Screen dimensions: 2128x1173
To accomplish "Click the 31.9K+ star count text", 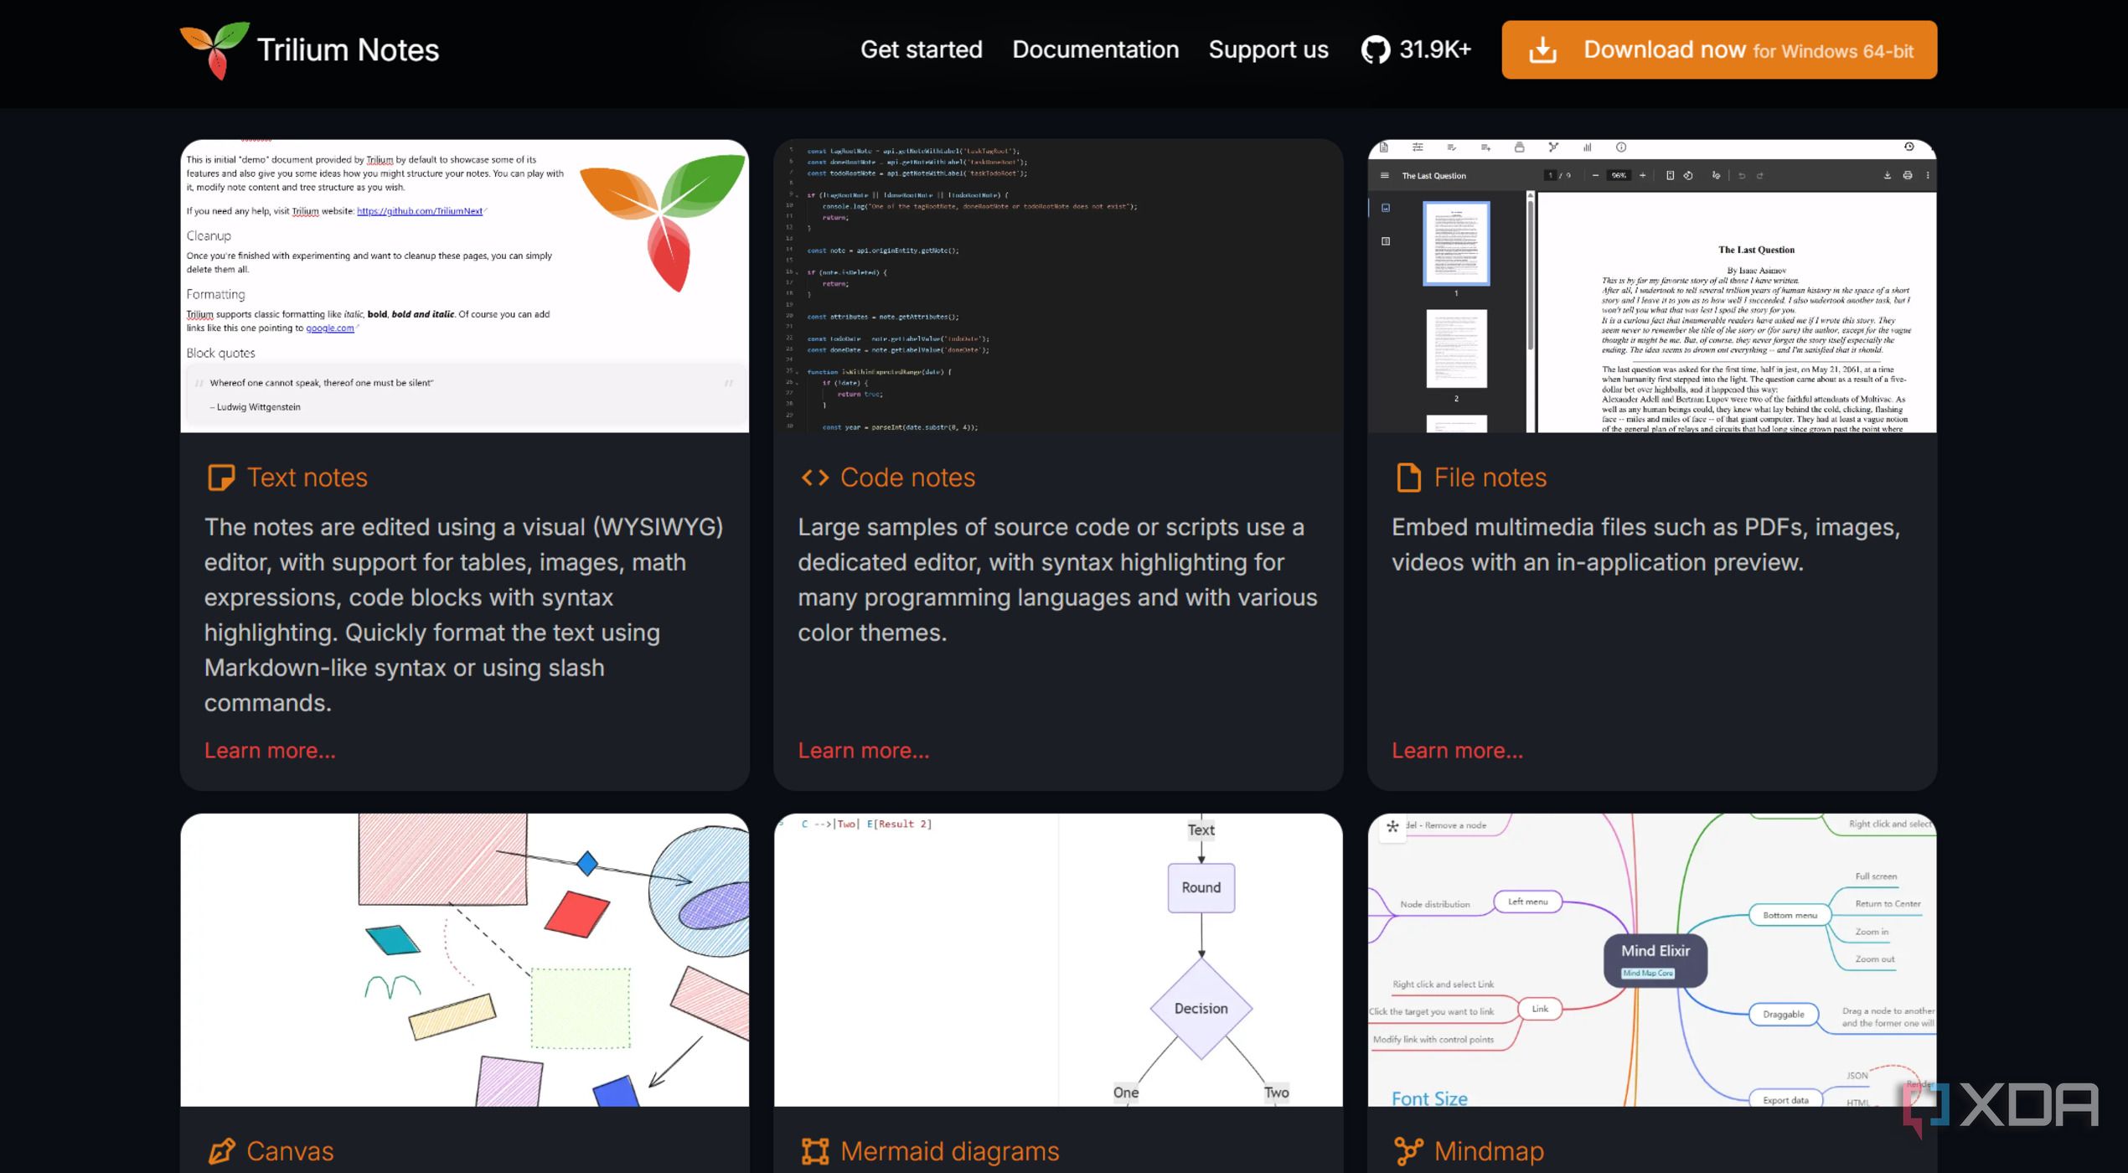I will [x=1435, y=49].
